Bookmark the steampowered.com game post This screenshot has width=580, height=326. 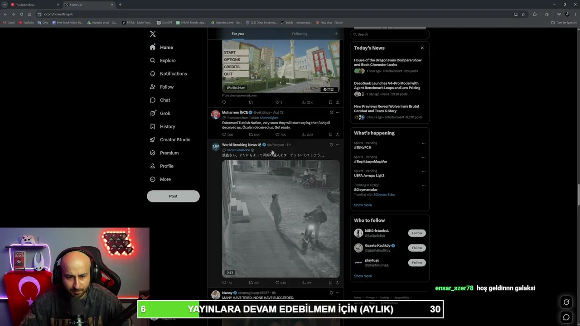[x=330, y=102]
